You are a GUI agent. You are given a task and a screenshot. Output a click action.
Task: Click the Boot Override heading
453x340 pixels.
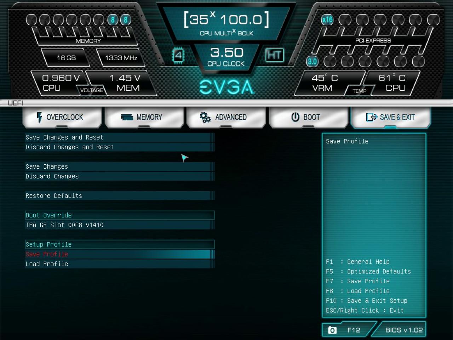(x=120, y=215)
